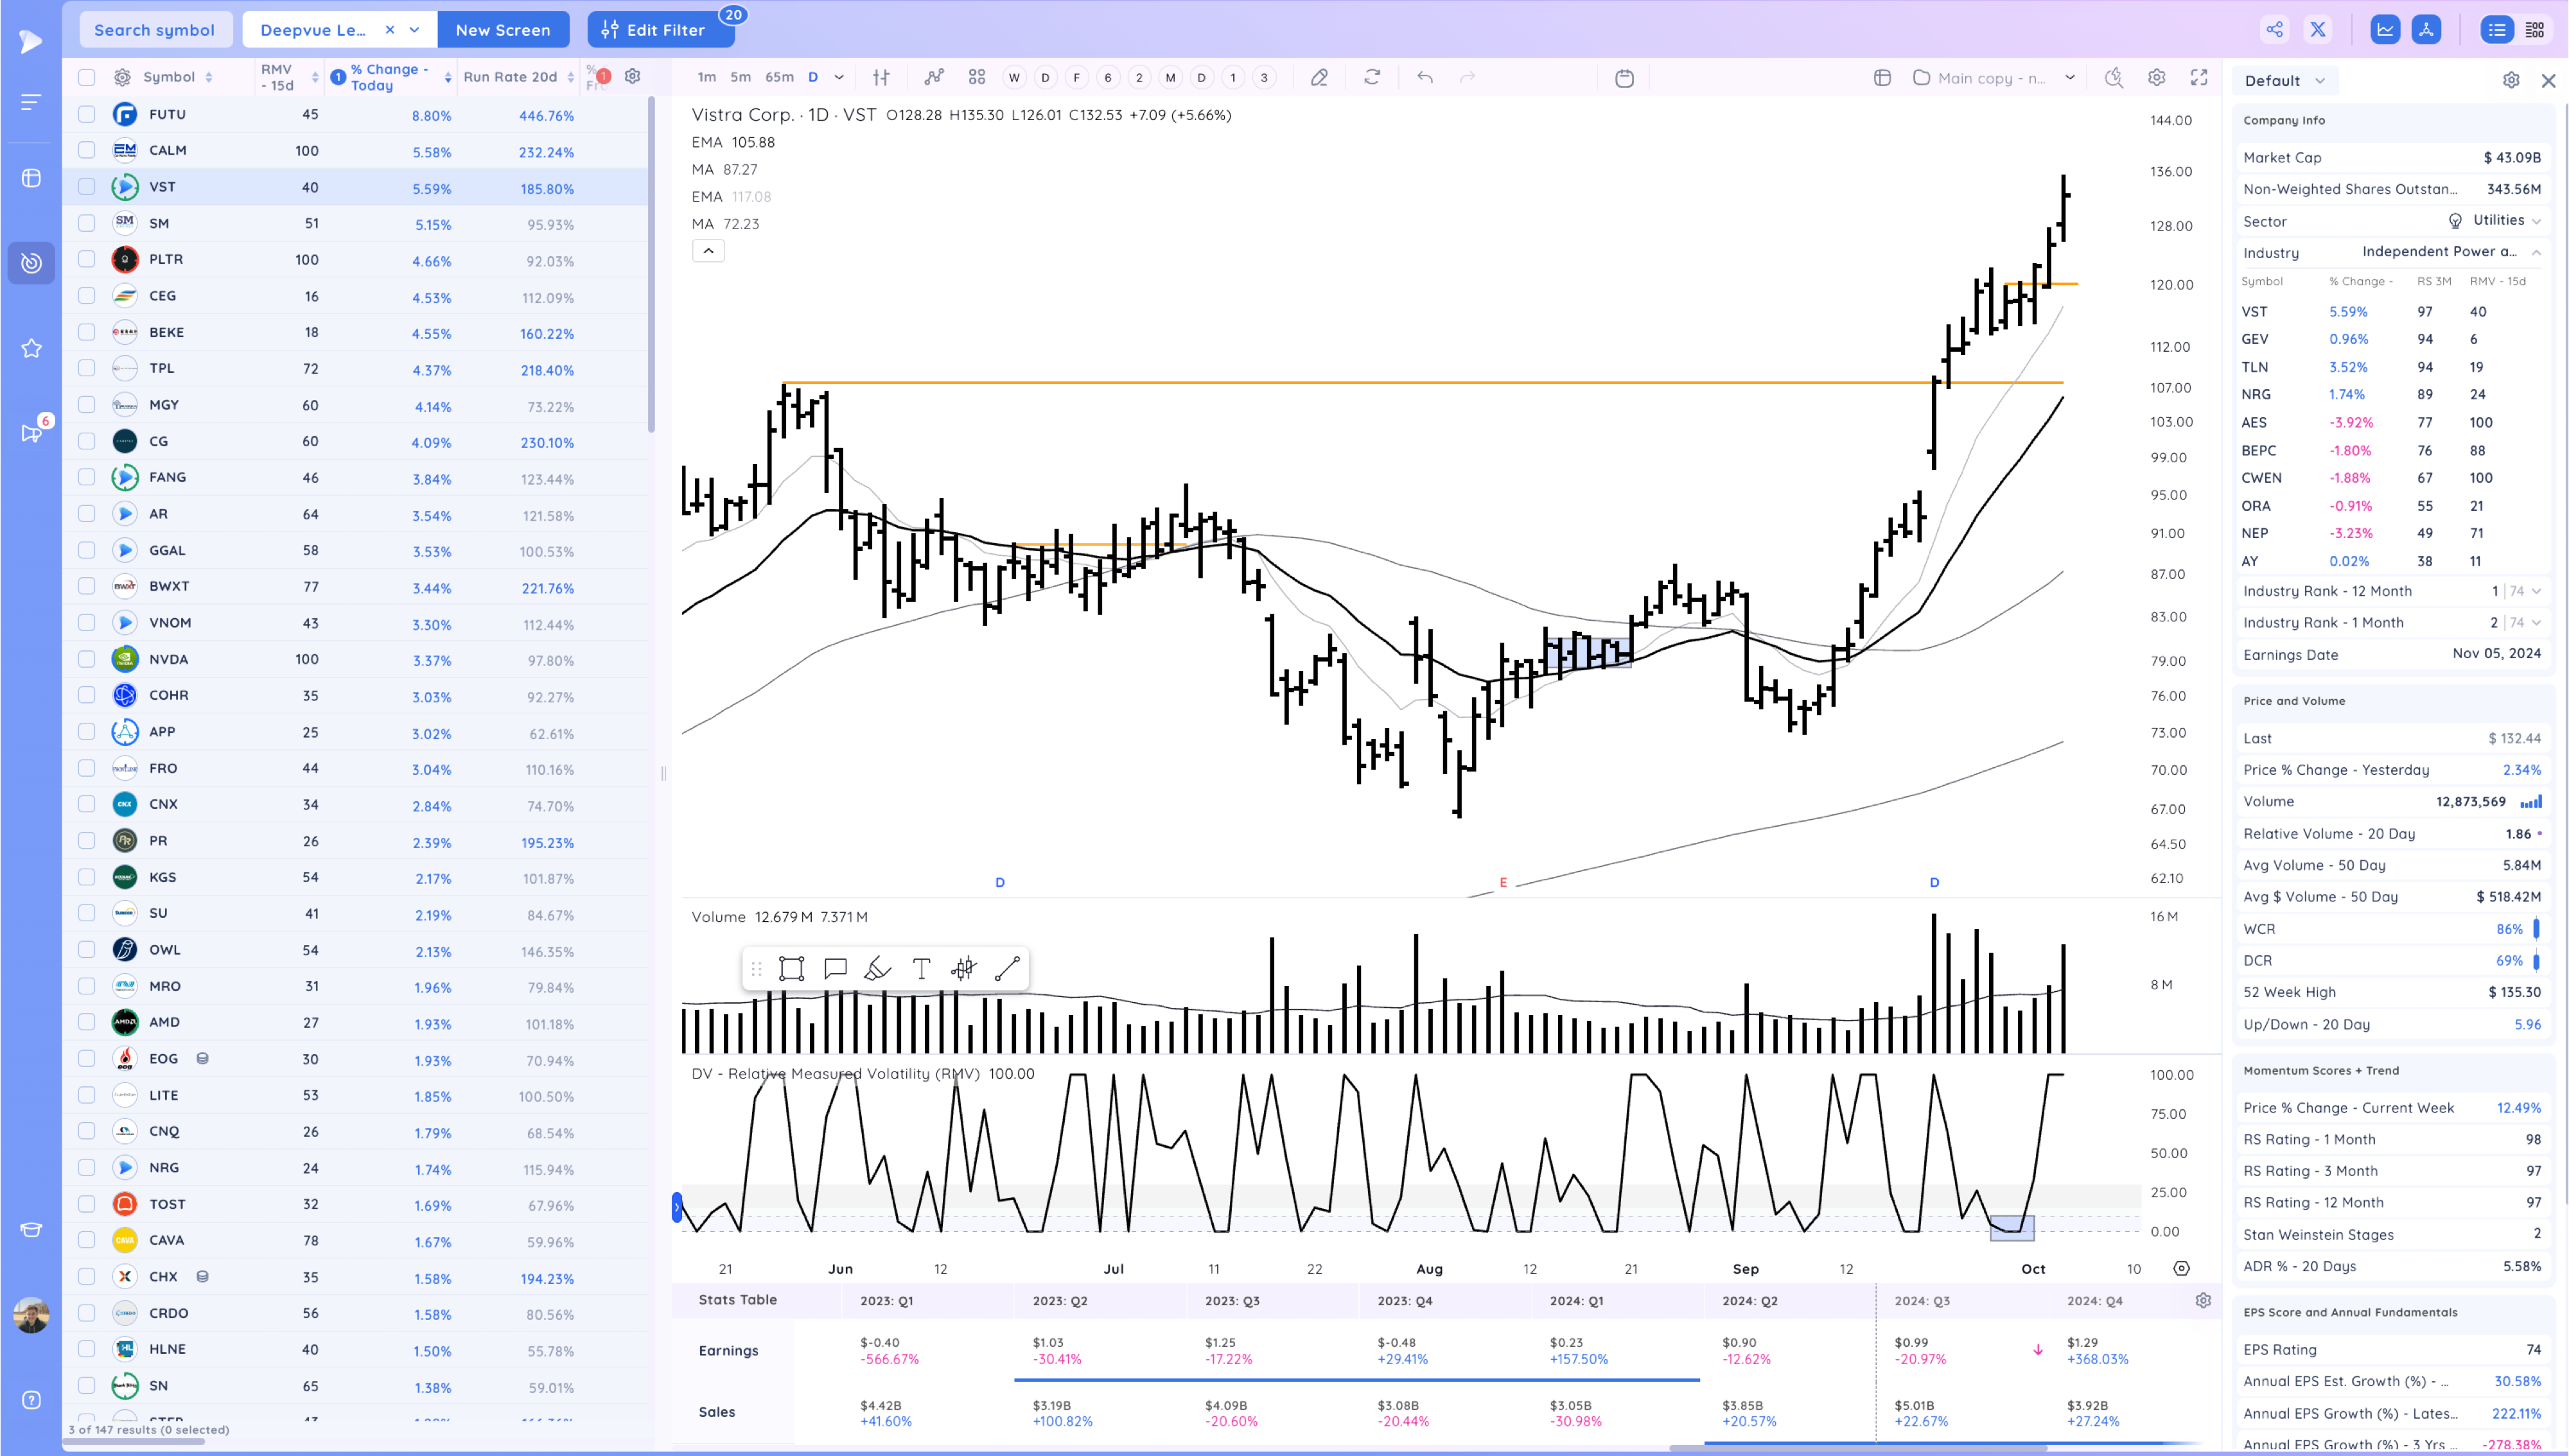The image size is (2569, 1456).
Task: Open the fullscreen chart mode
Action: coord(2199,77)
